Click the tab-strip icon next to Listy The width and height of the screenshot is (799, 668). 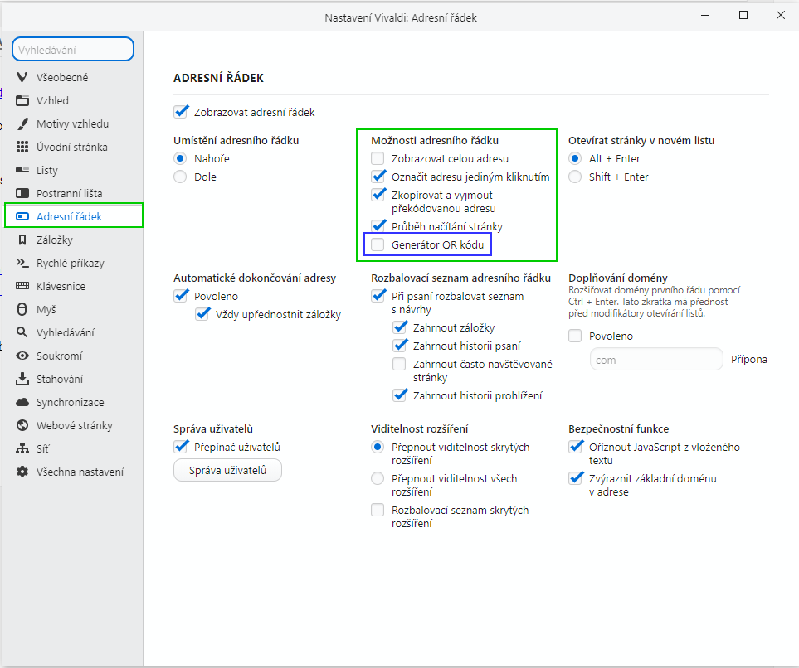(x=22, y=170)
